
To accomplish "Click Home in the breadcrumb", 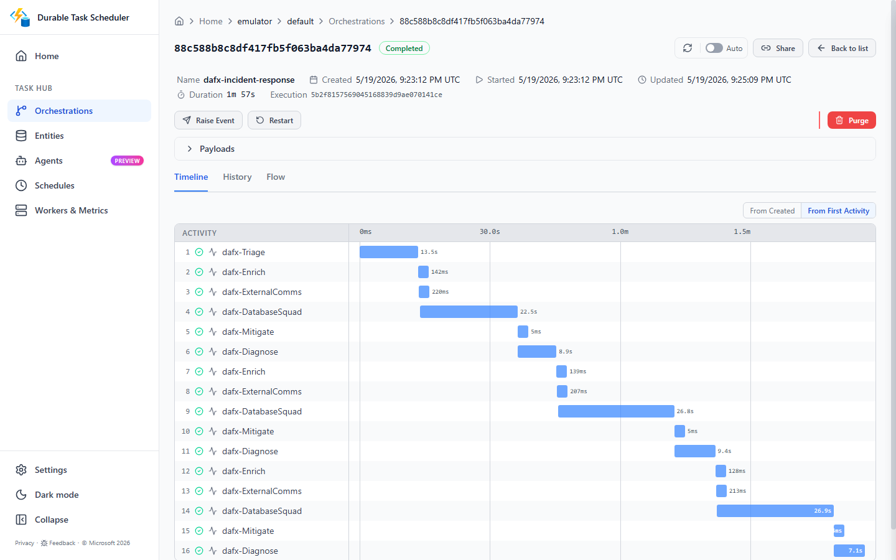I will pyautogui.click(x=210, y=21).
